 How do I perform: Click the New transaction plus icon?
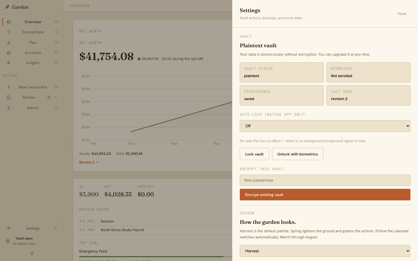[x=9, y=87]
